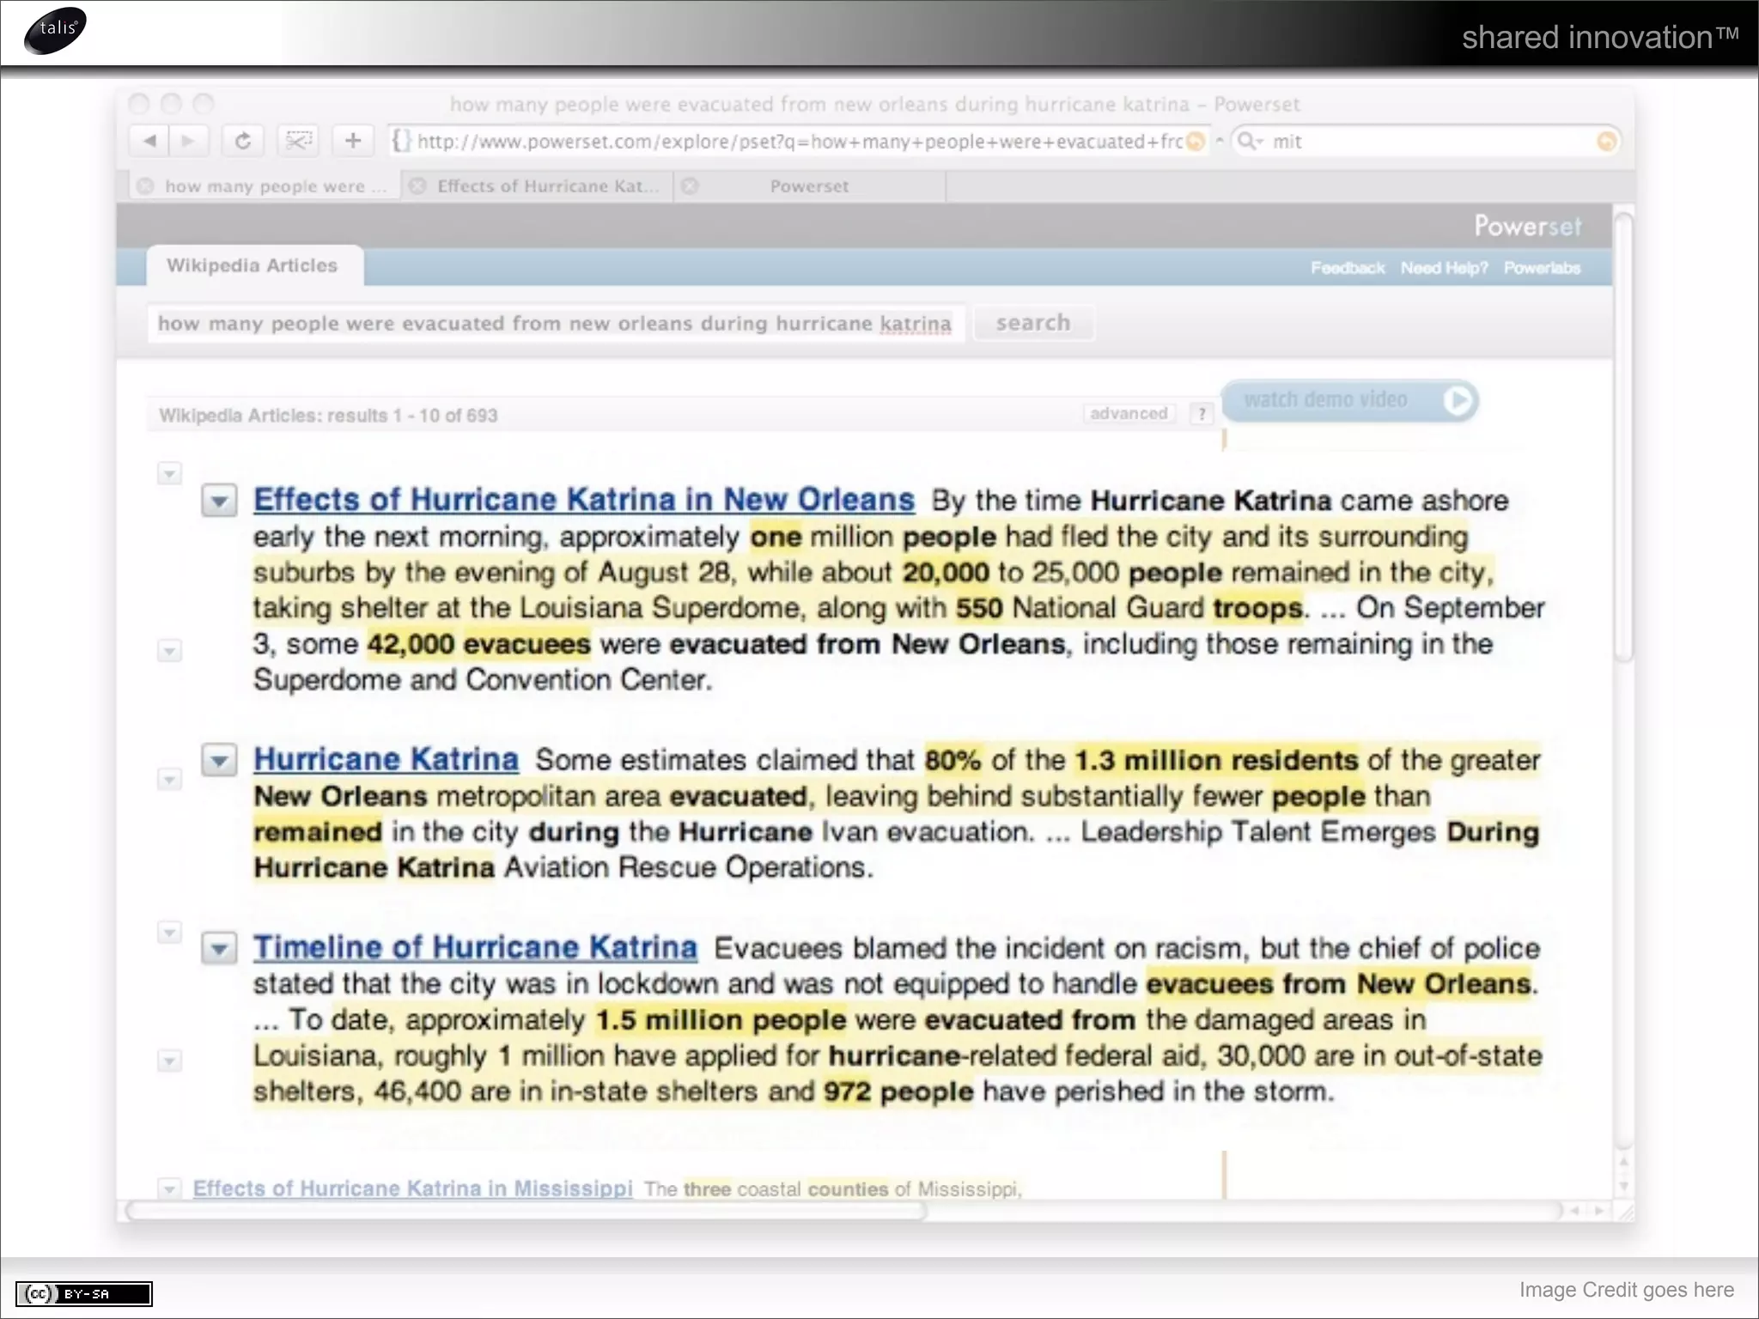
Task: Click the play icon on watch demo video
Action: [x=1458, y=400]
